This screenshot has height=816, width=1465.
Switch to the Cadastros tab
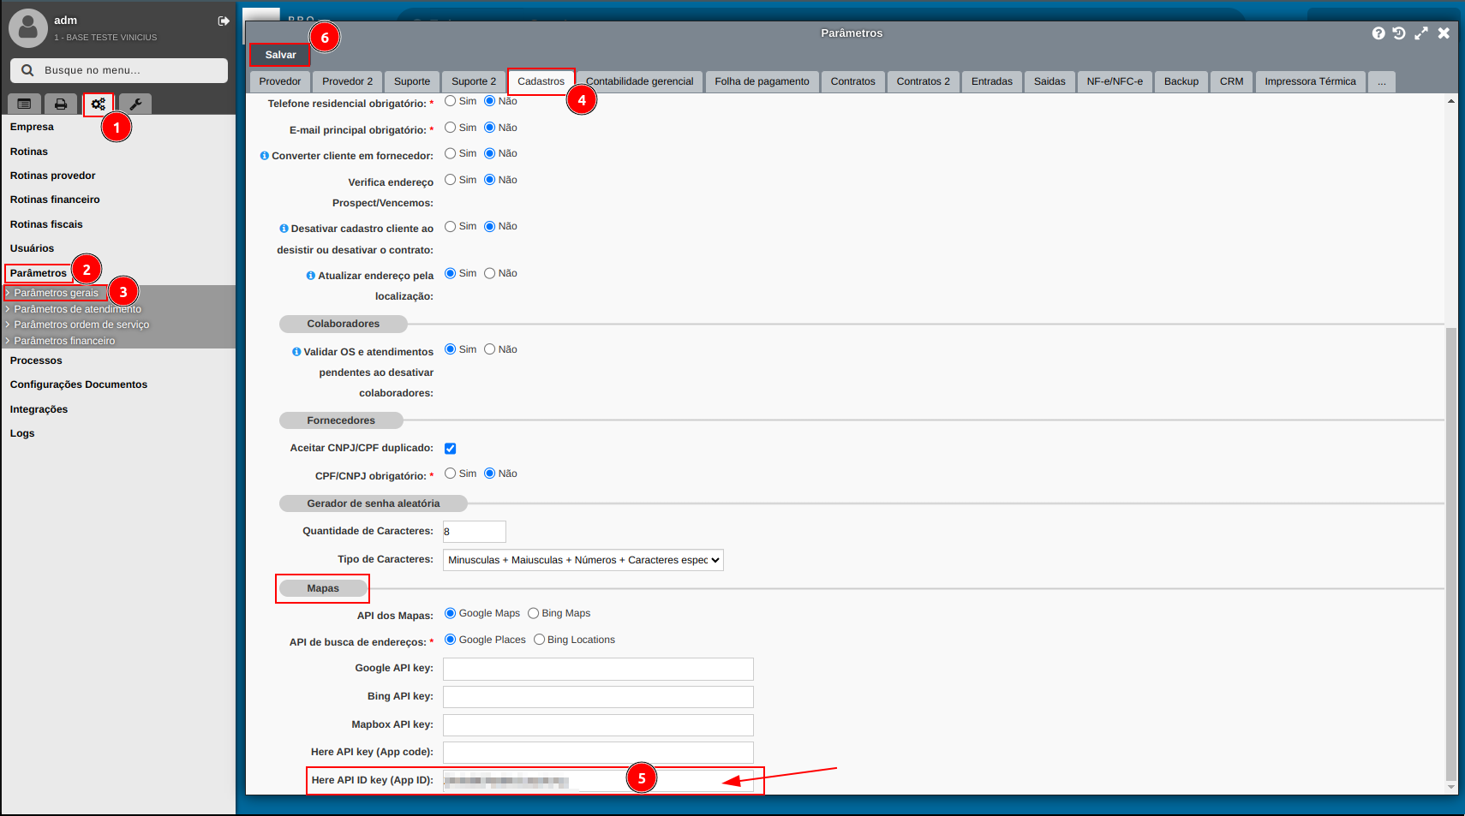pyautogui.click(x=541, y=81)
